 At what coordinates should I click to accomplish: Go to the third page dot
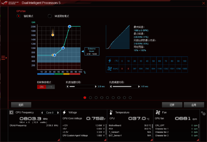(96, 97)
